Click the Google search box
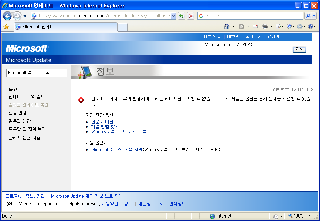This screenshot has width=320, height=221. point(250,16)
